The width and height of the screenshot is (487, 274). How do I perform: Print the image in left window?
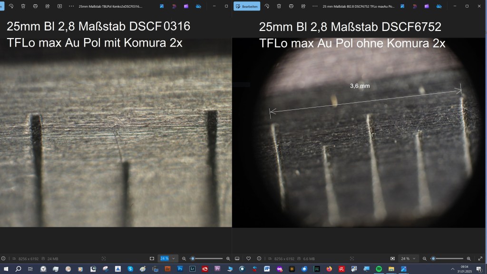tap(35, 6)
